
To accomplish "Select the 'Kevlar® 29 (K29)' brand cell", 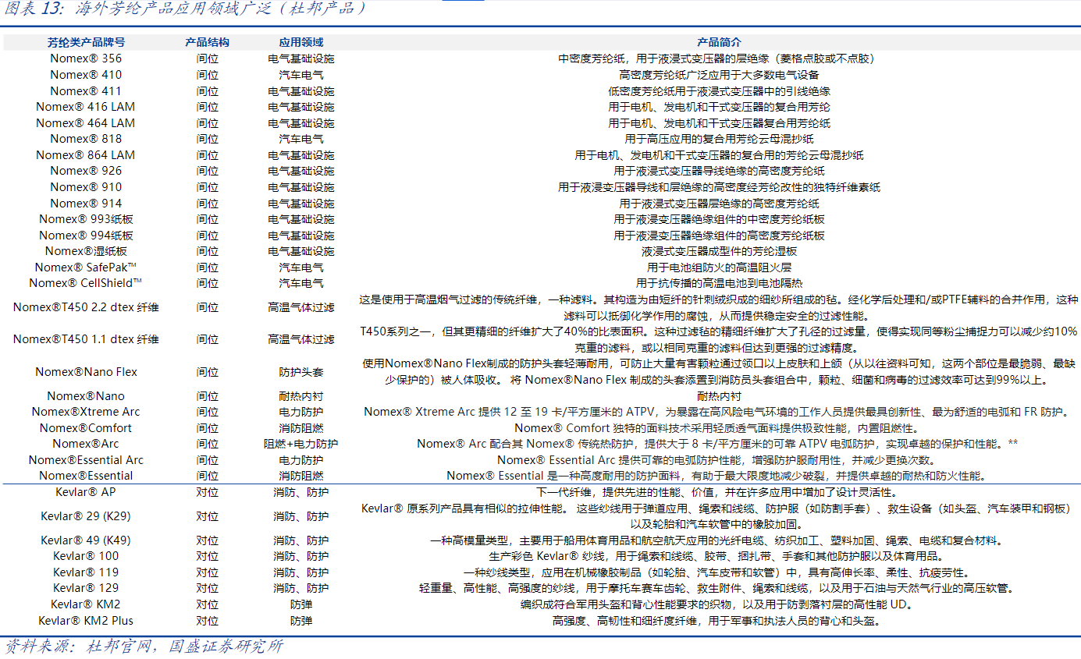I will tap(86, 516).
